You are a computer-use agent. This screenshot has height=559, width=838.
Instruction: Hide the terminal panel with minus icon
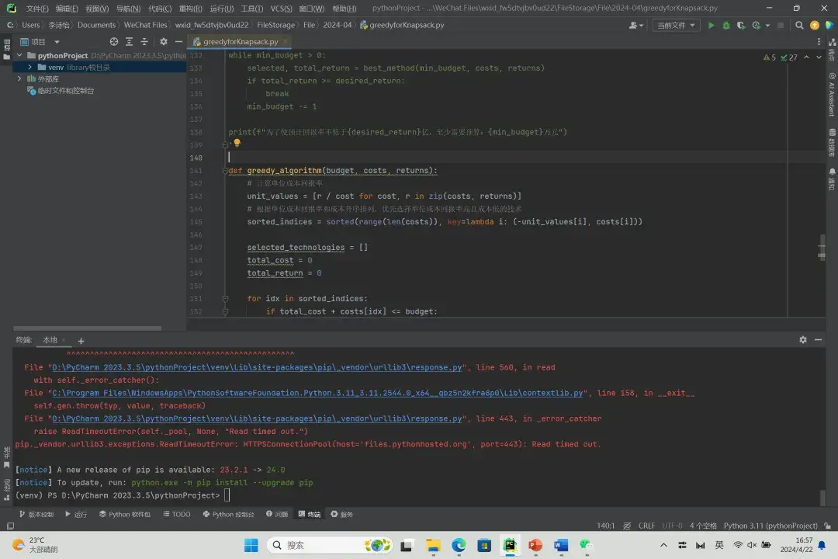click(818, 340)
